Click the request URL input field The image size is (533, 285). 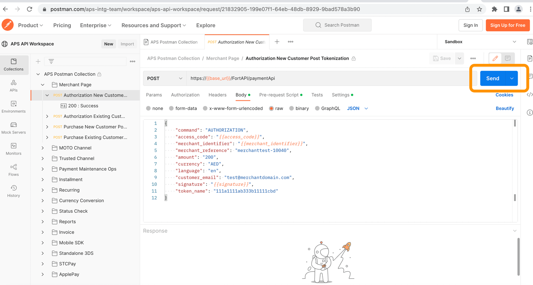(328, 78)
